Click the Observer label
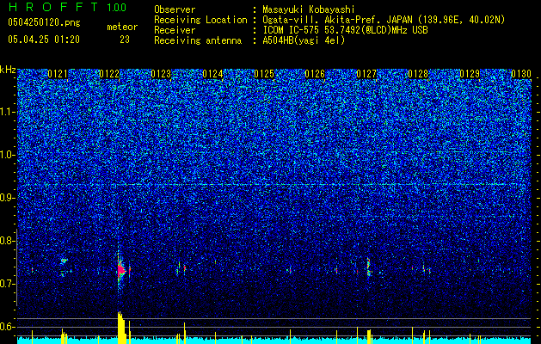Image resolution: width=541 pixels, height=344 pixels. (175, 9)
